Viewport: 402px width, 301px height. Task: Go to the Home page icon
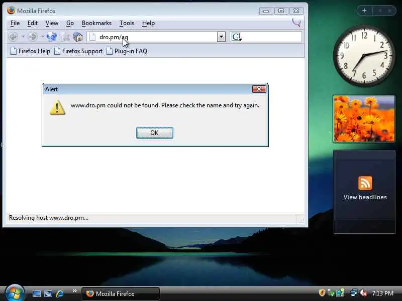pyautogui.click(x=78, y=37)
